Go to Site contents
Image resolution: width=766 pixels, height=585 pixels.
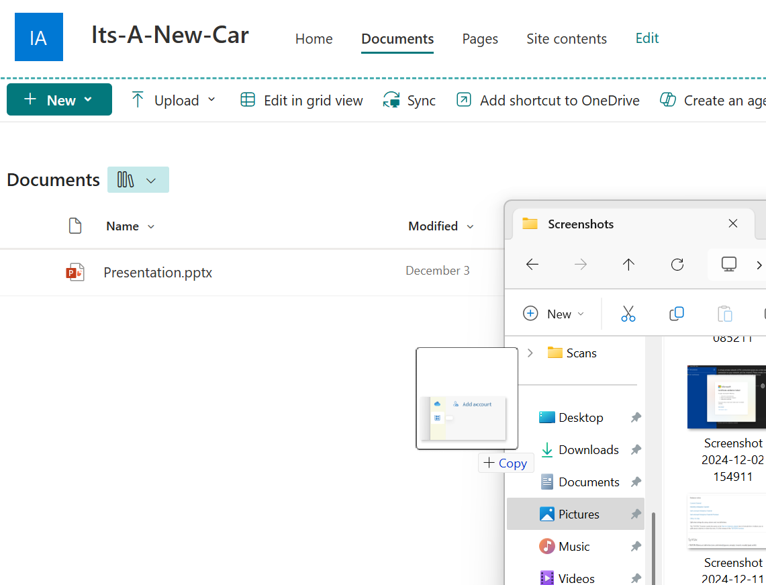tap(566, 39)
